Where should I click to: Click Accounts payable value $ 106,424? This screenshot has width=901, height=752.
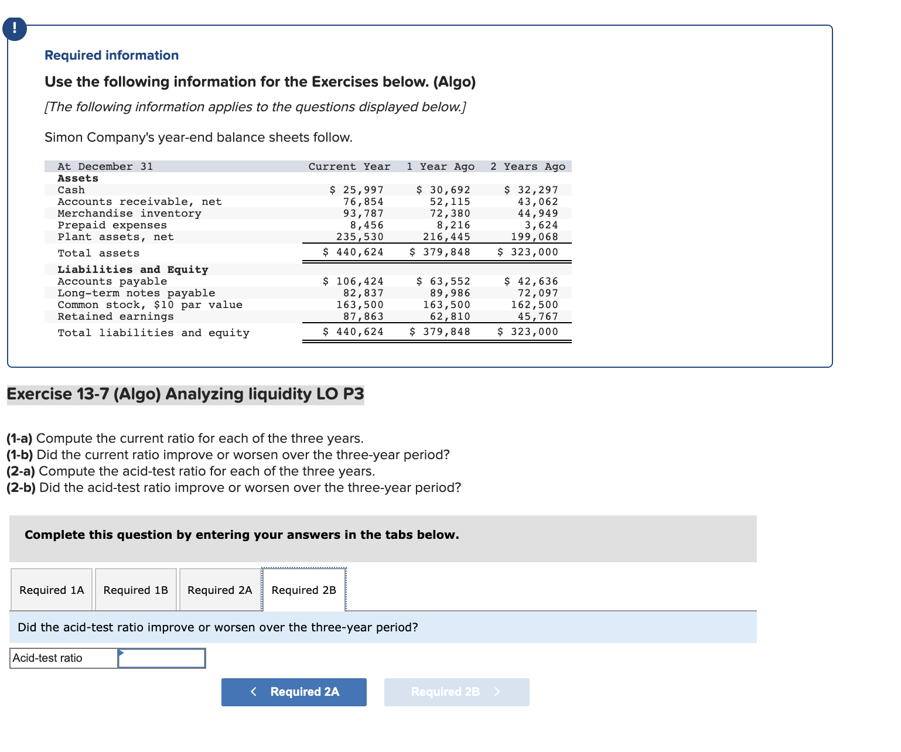click(353, 281)
